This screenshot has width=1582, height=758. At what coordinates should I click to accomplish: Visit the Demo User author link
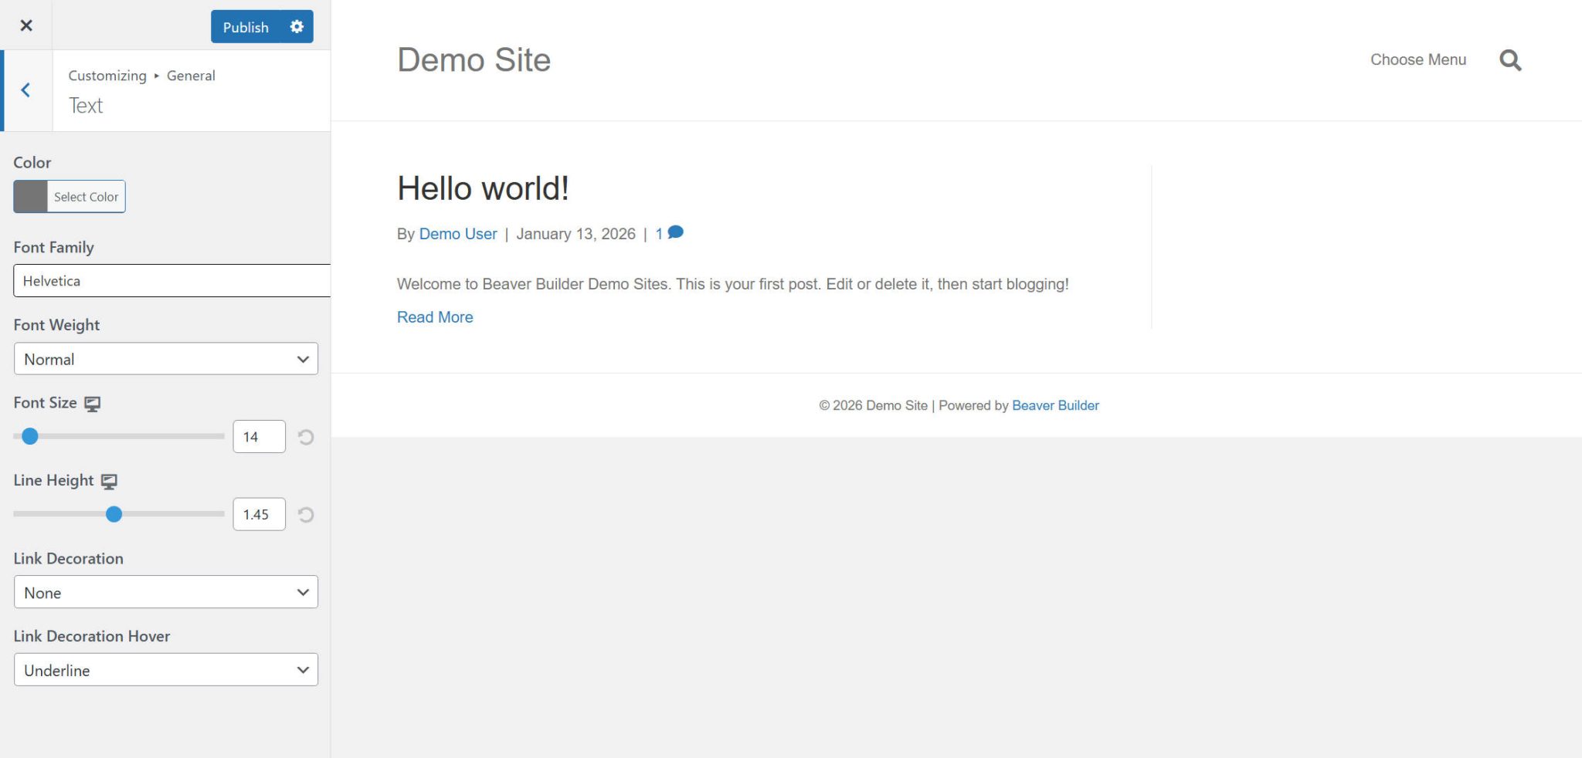coord(458,234)
